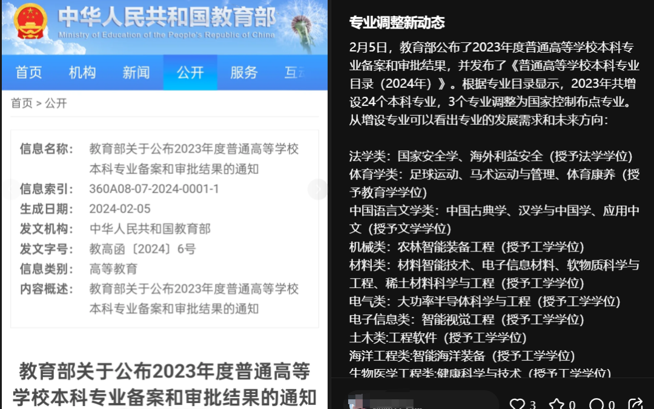
Task: Like the post with heart icon
Action: pyautogui.click(x=518, y=404)
